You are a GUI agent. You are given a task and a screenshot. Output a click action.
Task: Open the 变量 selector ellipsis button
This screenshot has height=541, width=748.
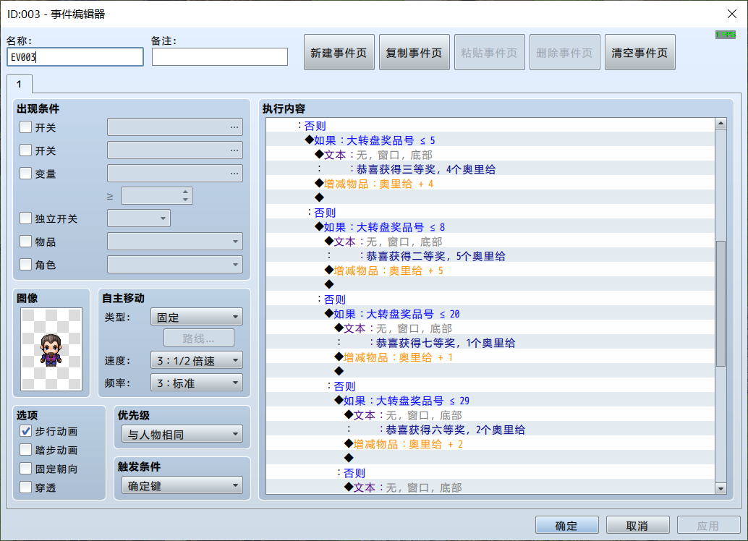coord(234,173)
